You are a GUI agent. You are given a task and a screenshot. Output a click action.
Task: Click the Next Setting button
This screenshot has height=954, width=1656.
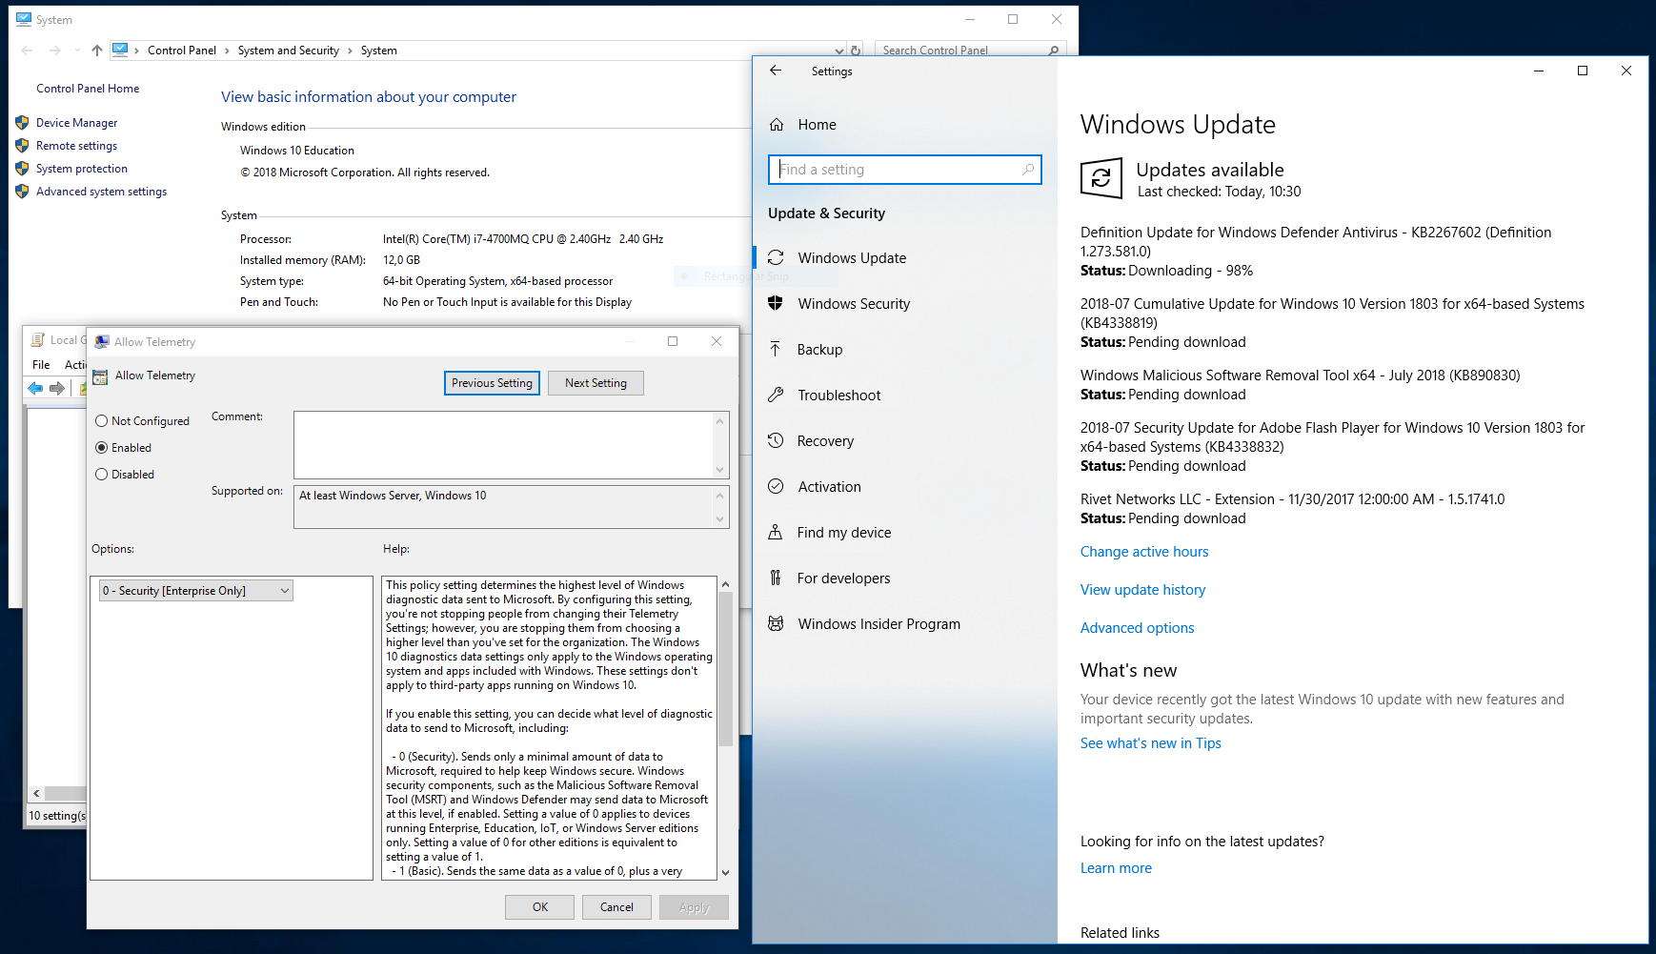(x=596, y=383)
